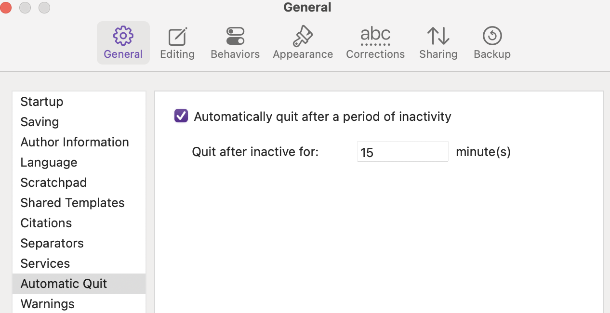Open the Behaviors toggle icon pane
This screenshot has height=313, width=610.
(235, 36)
